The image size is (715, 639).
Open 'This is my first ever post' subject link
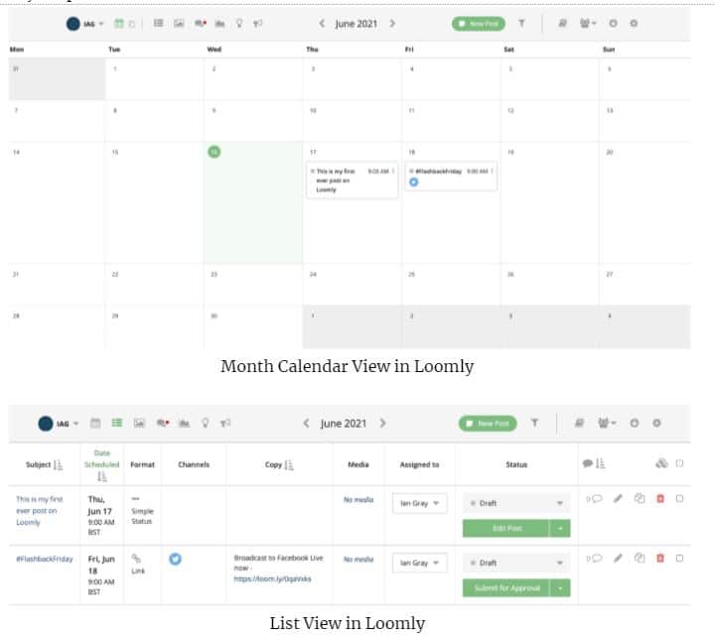click(x=39, y=510)
